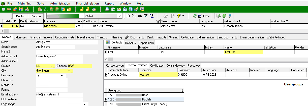Switch to the Comm. devices tab
The width and height of the screenshot is (308, 106).
[x=175, y=65]
